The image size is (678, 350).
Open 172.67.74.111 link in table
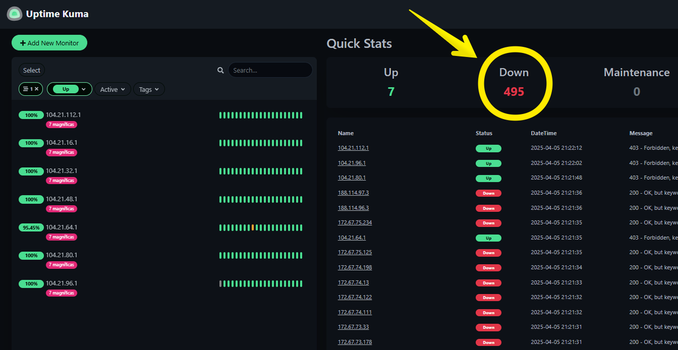[355, 312]
